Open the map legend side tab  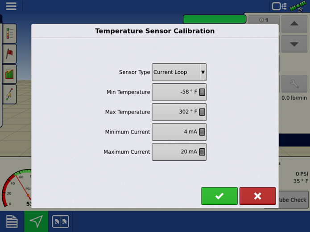pyautogui.click(x=9, y=34)
